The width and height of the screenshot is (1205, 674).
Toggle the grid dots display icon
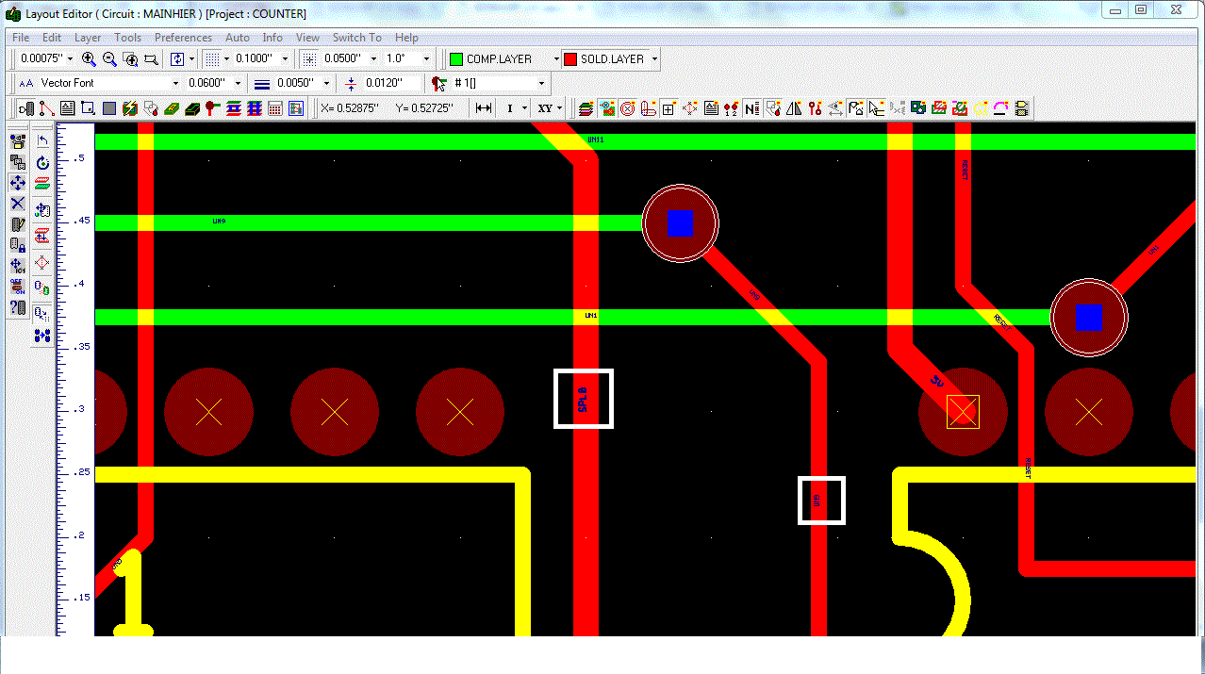212,58
